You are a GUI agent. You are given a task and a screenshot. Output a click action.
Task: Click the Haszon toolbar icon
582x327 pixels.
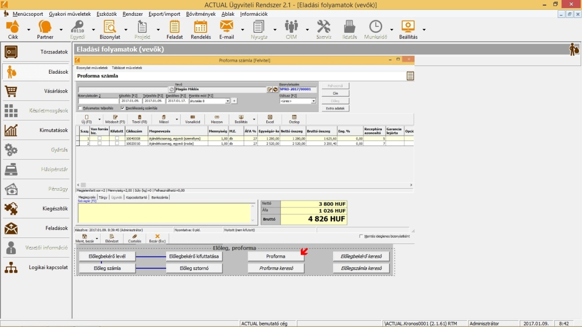216,119
